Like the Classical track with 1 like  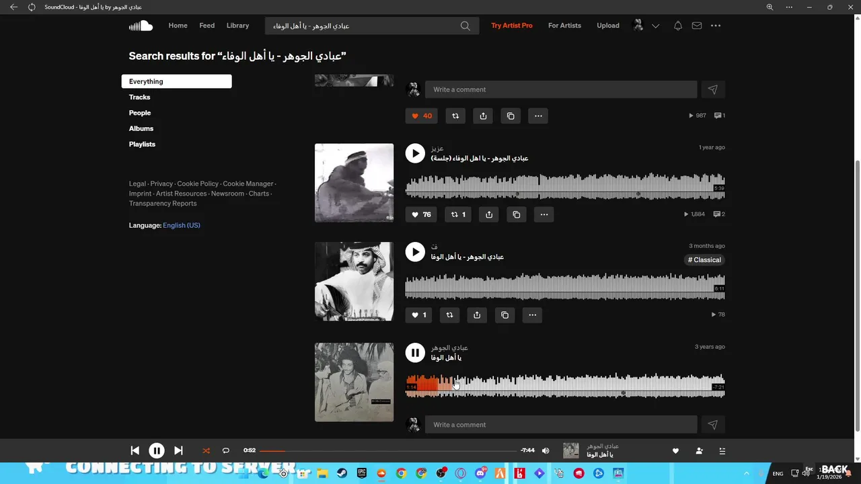(x=419, y=315)
